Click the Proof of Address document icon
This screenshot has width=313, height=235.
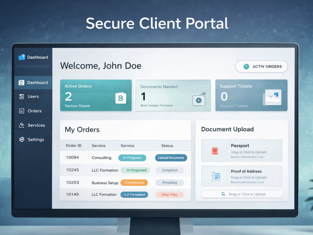click(216, 176)
